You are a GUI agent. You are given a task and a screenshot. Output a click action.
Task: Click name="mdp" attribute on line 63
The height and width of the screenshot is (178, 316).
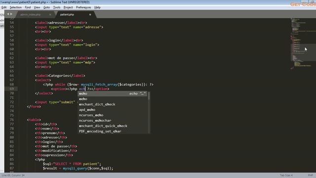[x=83, y=62]
